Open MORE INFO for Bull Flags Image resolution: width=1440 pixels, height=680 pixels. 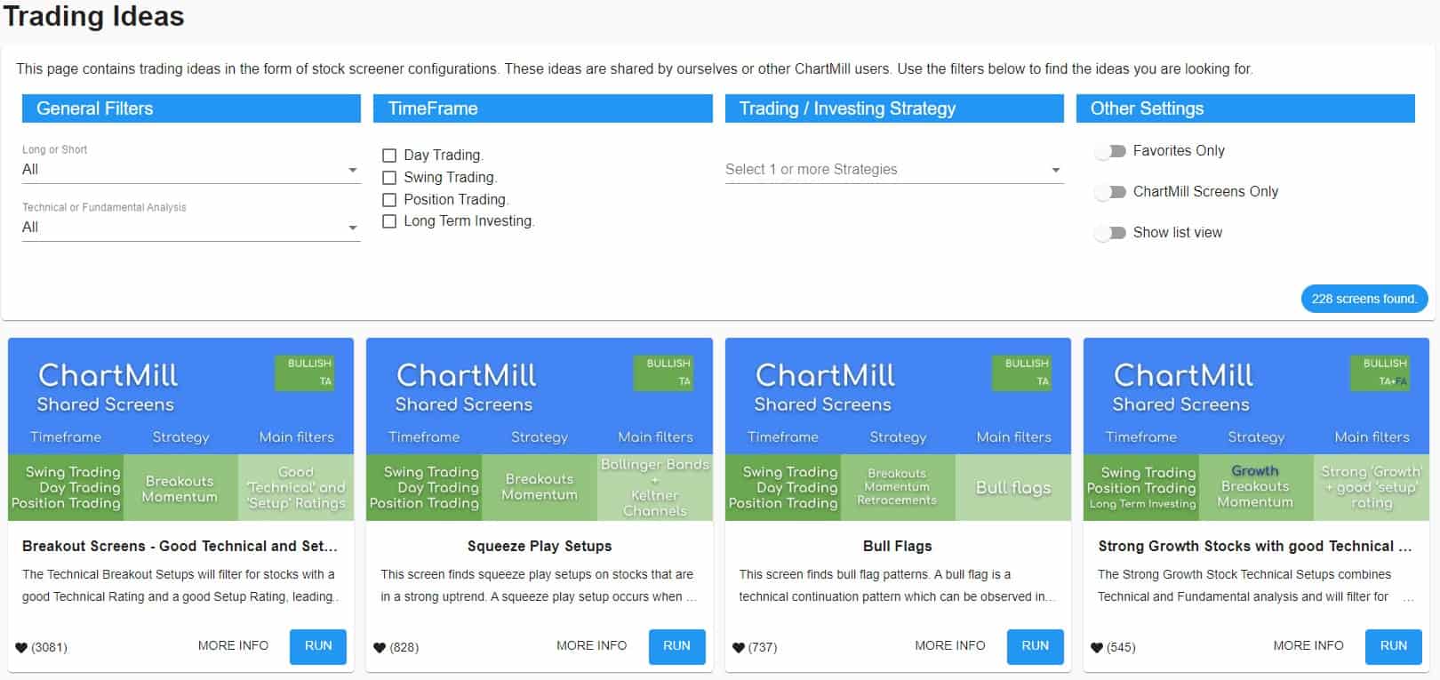[949, 645]
